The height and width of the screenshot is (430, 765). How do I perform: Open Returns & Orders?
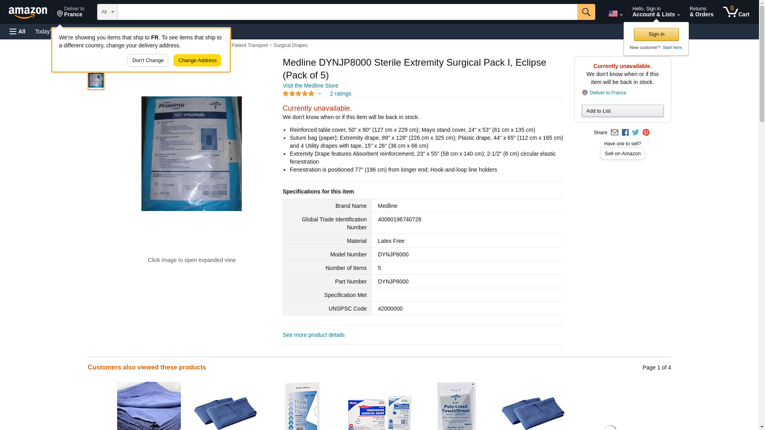click(x=701, y=12)
